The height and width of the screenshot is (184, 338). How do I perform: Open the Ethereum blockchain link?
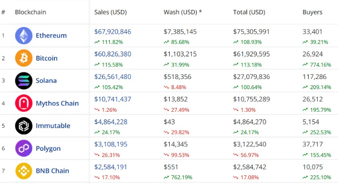(x=51, y=36)
